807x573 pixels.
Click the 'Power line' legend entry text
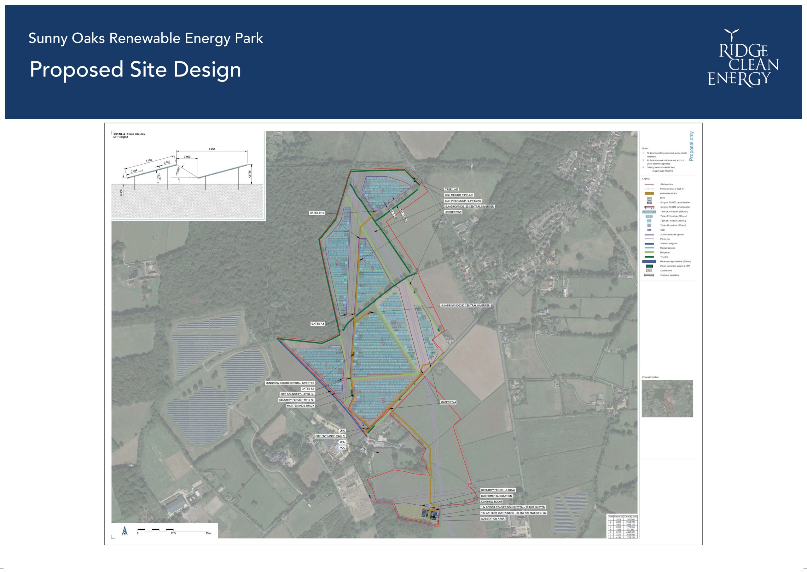click(665, 239)
